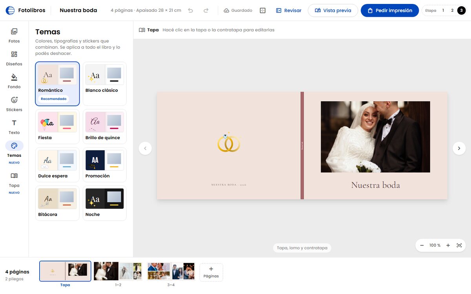The height and width of the screenshot is (294, 471).
Task: Click the book title Nuestra boda in header
Action: [x=78, y=11]
